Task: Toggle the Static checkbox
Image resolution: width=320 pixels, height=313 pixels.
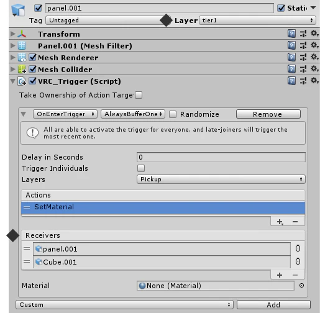Action: click(x=281, y=8)
